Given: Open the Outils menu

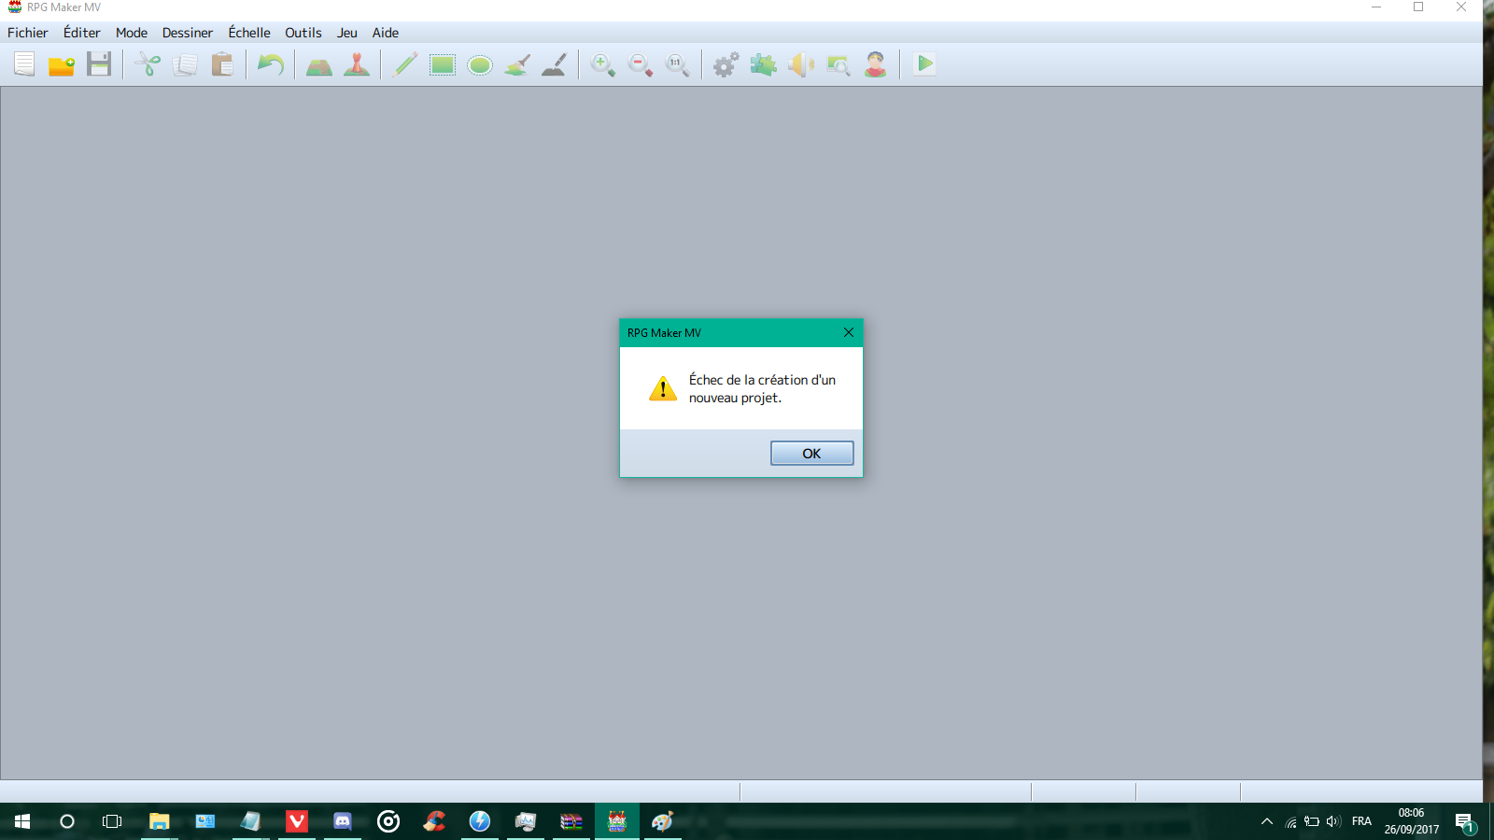Looking at the screenshot, I should [303, 33].
